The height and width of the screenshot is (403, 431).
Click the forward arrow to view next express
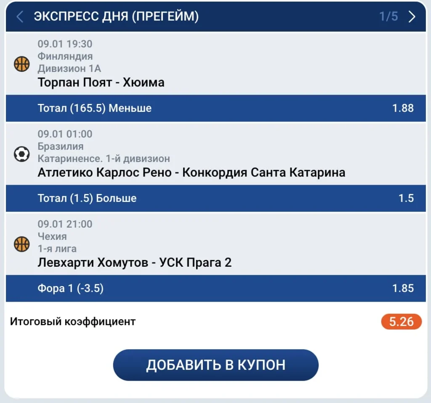click(x=413, y=17)
